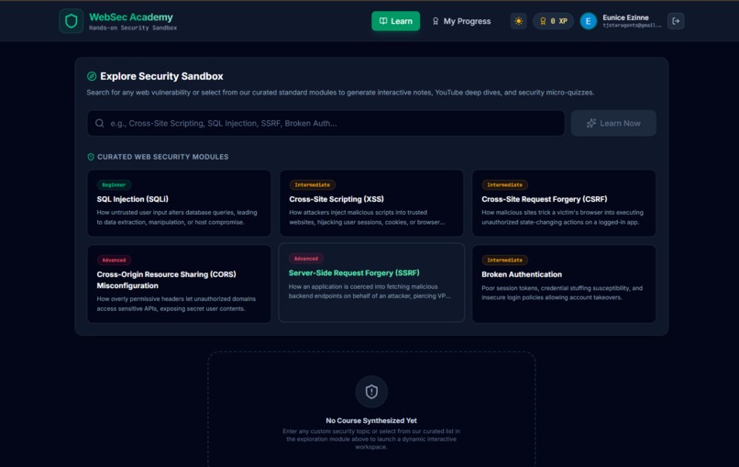Click the WebSec Academy shield logo
This screenshot has height=467, width=739.
tap(72, 21)
